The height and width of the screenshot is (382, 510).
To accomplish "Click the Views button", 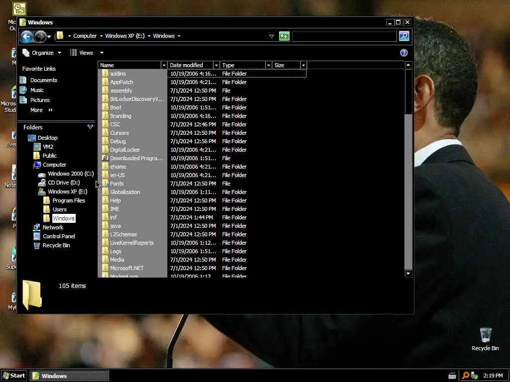I will click(82, 53).
